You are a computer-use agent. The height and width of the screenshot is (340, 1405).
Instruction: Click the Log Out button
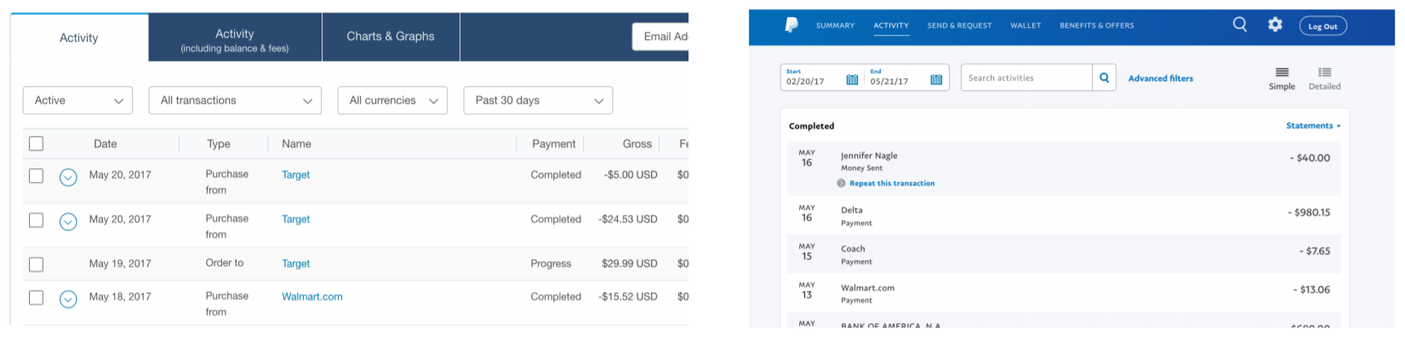coord(1322,26)
